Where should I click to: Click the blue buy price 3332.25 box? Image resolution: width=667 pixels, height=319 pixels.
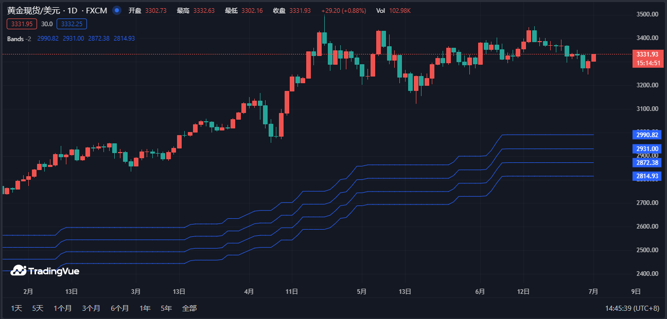click(x=72, y=24)
